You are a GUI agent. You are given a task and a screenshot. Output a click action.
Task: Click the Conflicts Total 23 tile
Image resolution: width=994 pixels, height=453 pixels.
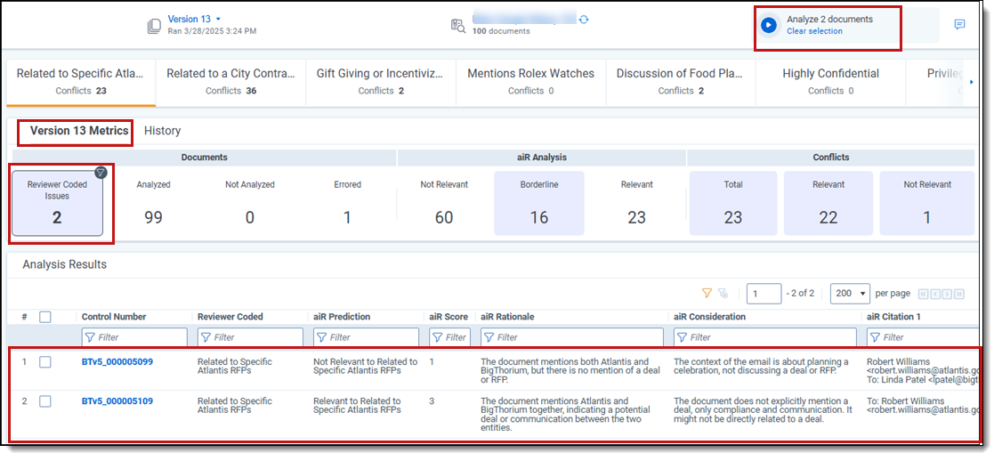click(733, 203)
